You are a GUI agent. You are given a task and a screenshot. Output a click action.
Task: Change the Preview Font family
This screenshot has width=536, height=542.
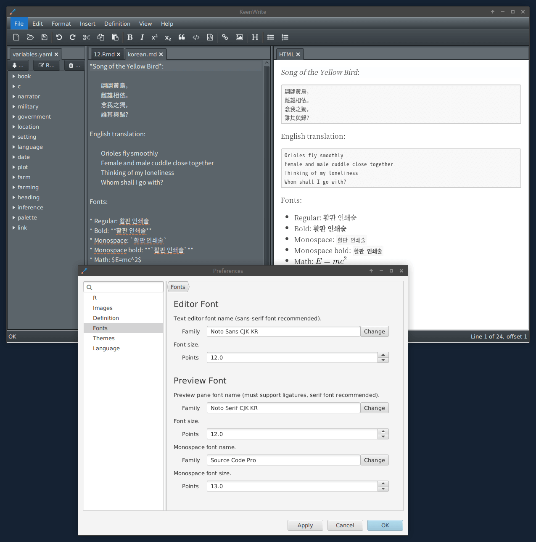click(374, 408)
